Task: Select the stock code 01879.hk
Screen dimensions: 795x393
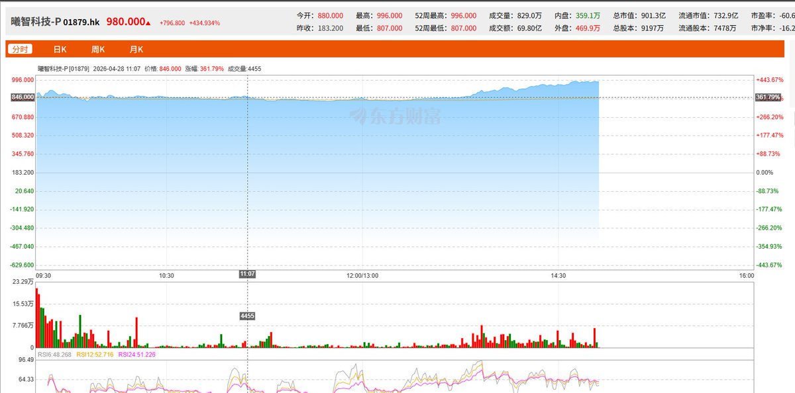Action: (81, 22)
